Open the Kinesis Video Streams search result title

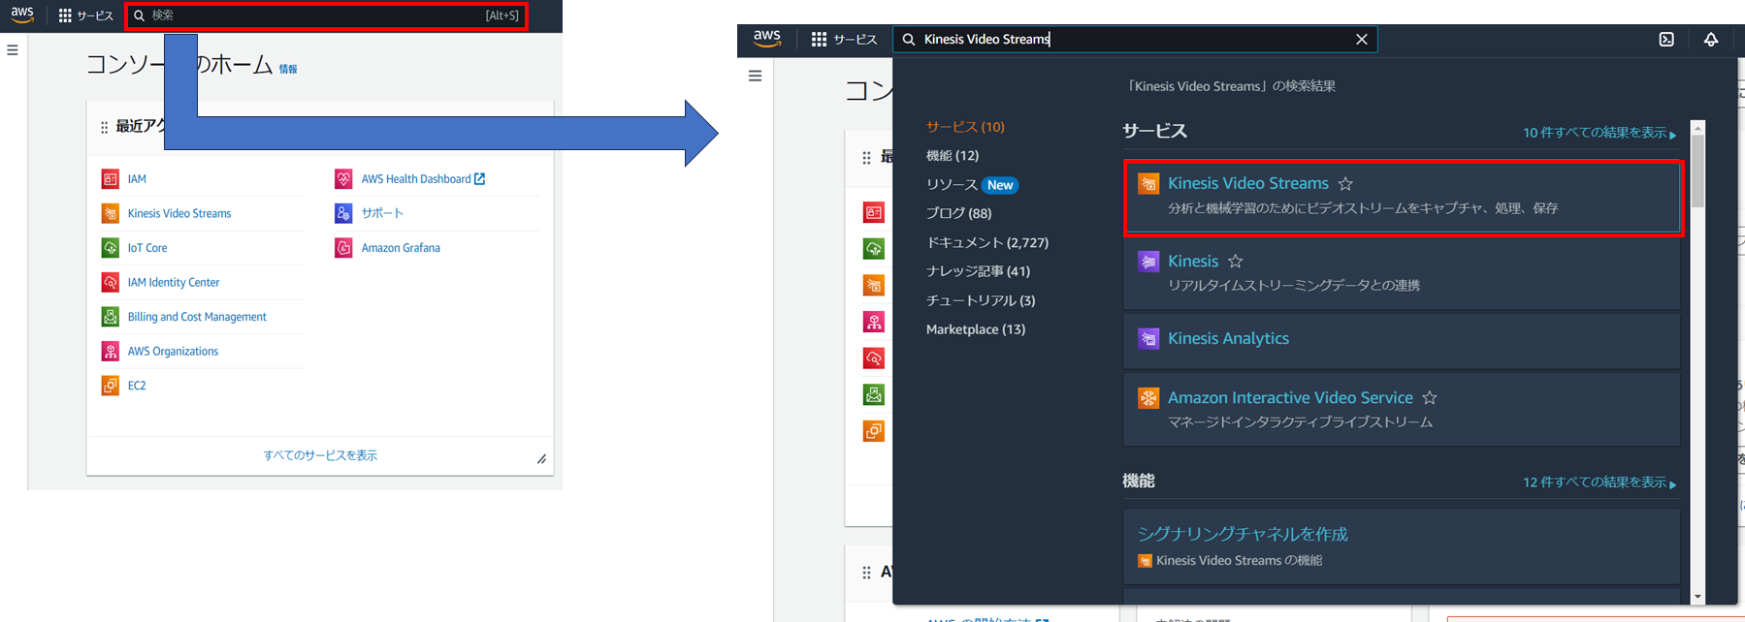[x=1248, y=183]
